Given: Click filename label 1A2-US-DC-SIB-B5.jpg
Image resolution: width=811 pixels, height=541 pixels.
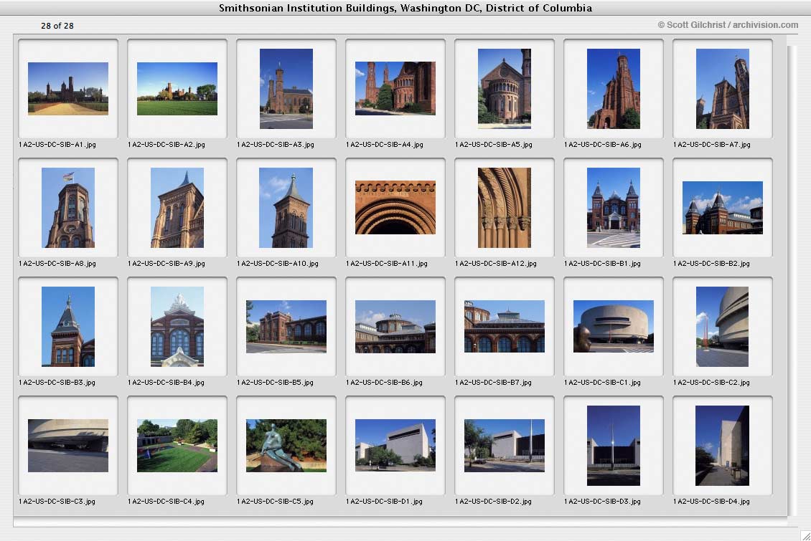Looking at the screenshot, I should point(275,383).
